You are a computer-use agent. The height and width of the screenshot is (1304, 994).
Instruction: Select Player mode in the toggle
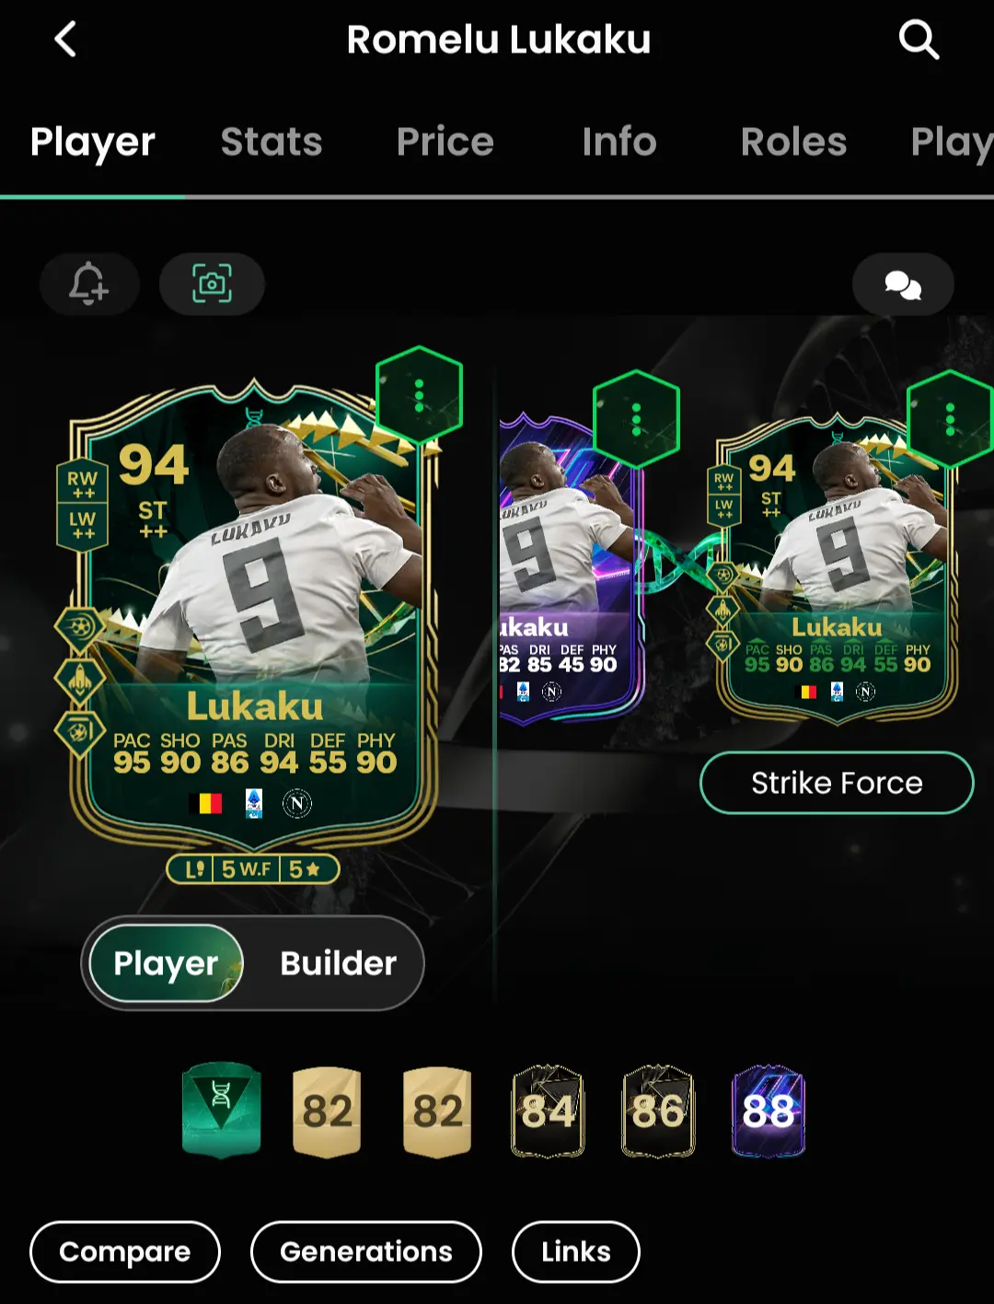pos(166,963)
